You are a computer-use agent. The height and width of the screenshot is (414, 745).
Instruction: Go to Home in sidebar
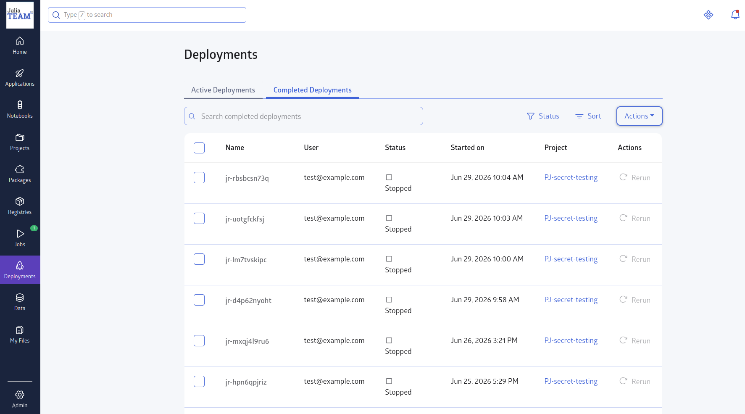point(20,46)
